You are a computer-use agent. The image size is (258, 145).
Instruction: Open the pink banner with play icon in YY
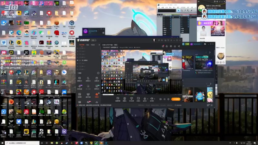pyautogui.click(x=211, y=23)
